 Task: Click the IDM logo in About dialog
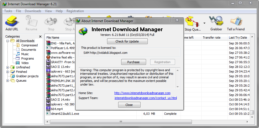coord(83,31)
